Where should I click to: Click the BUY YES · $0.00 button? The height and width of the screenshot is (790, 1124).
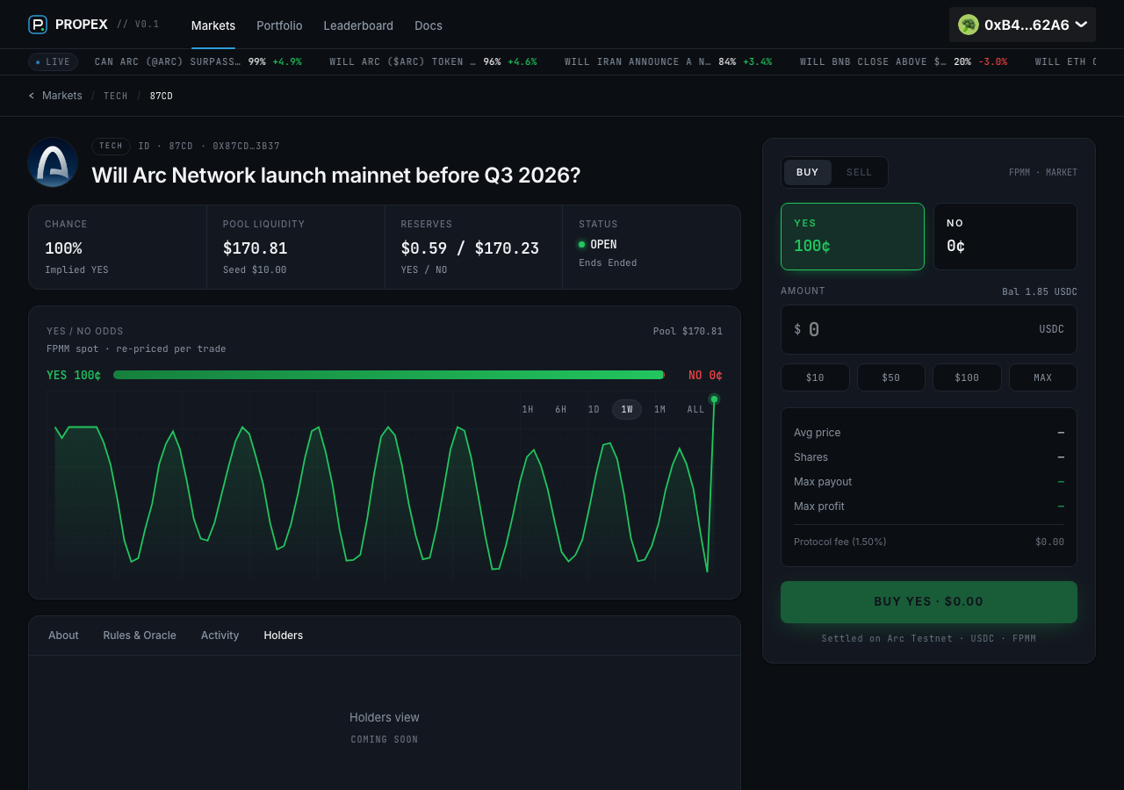pyautogui.click(x=929, y=602)
